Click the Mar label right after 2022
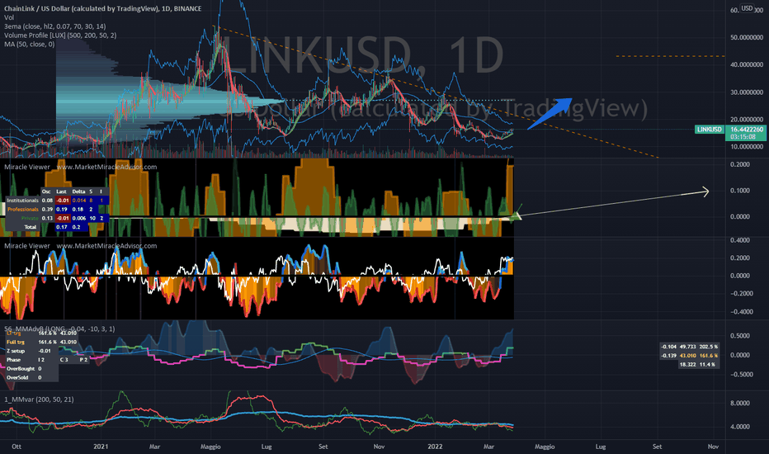The image size is (769, 454). [489, 446]
